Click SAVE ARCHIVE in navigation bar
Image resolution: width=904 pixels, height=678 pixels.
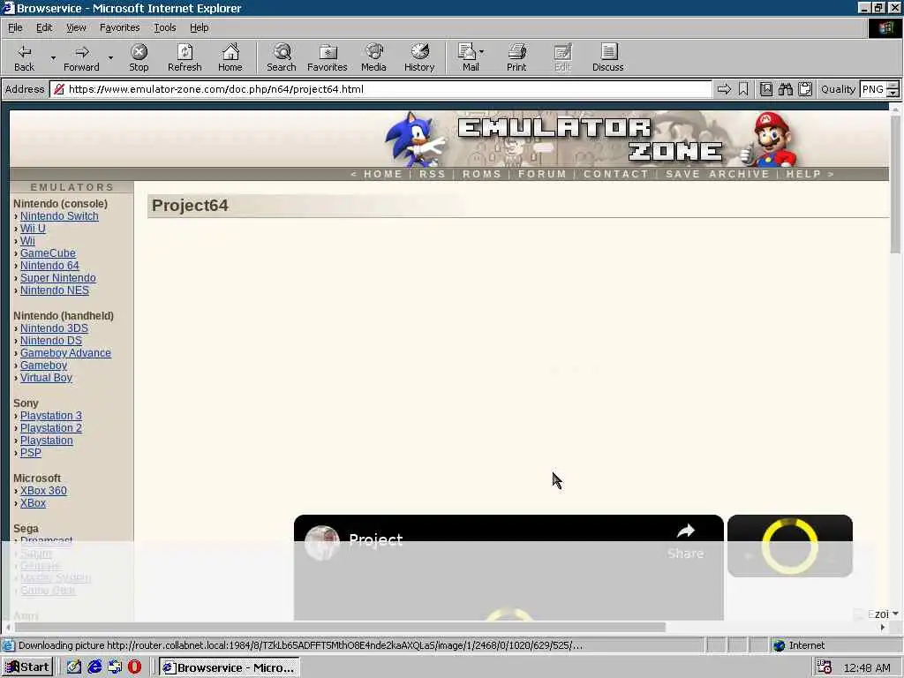717,174
